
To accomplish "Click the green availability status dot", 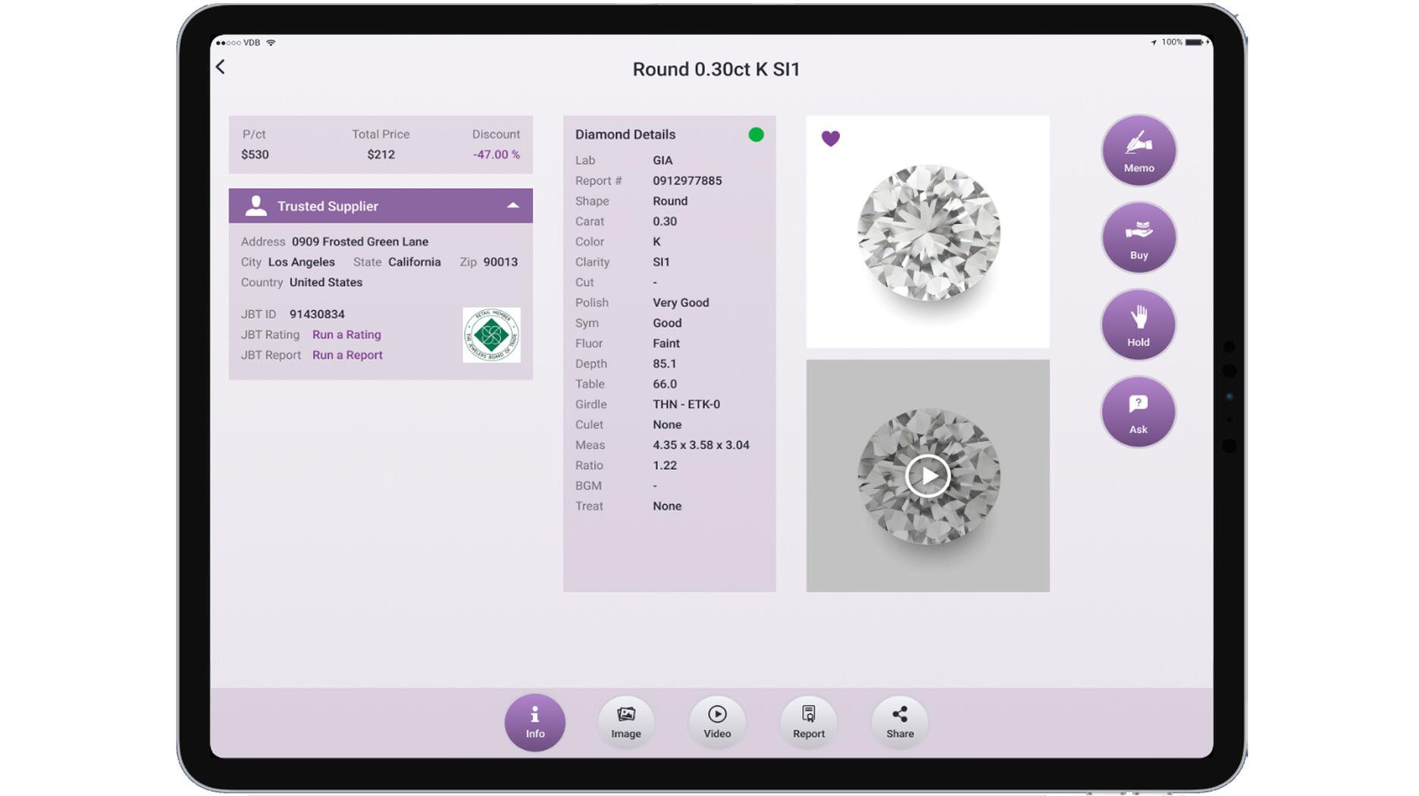I will (x=756, y=135).
